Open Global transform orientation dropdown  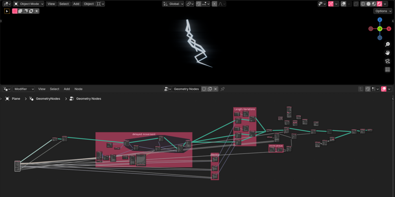coord(173,4)
